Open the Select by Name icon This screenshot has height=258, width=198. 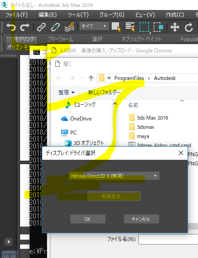130,27
